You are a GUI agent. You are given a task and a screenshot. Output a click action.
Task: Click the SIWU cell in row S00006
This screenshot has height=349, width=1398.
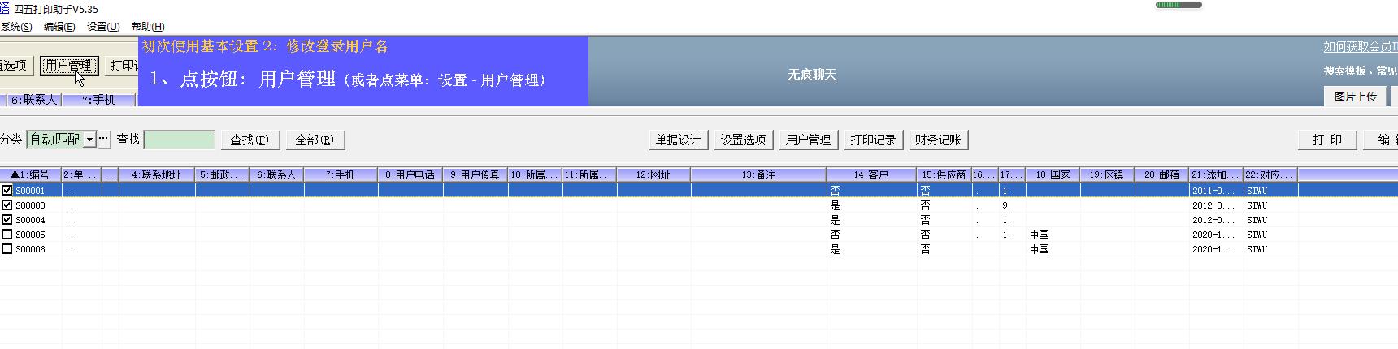[1257, 249]
